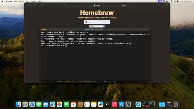Open the Modifica menu
The width and height of the screenshot is (194, 109).
22,1
